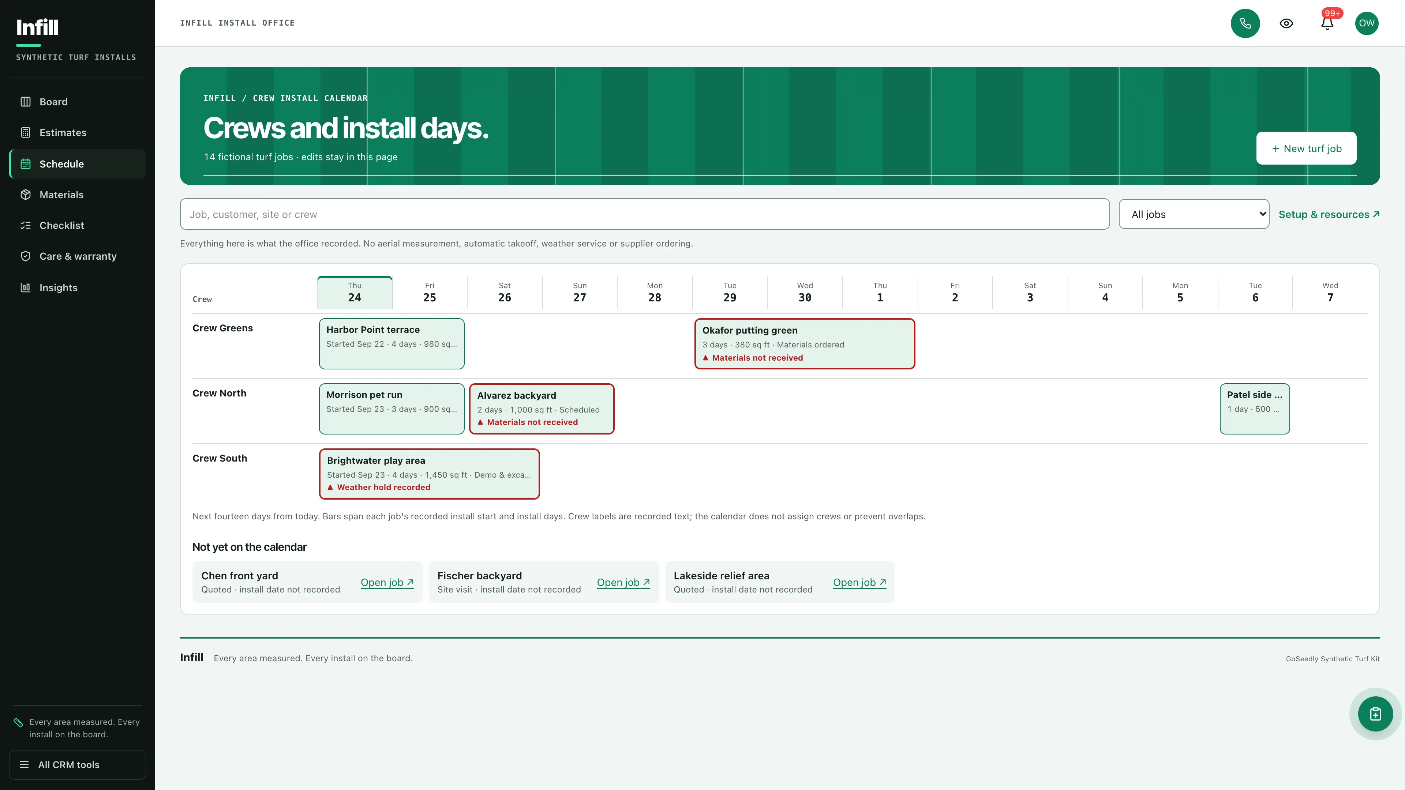This screenshot has height=790, width=1405.
Task: Open the Harbor Point terrace job card
Action: (x=391, y=343)
